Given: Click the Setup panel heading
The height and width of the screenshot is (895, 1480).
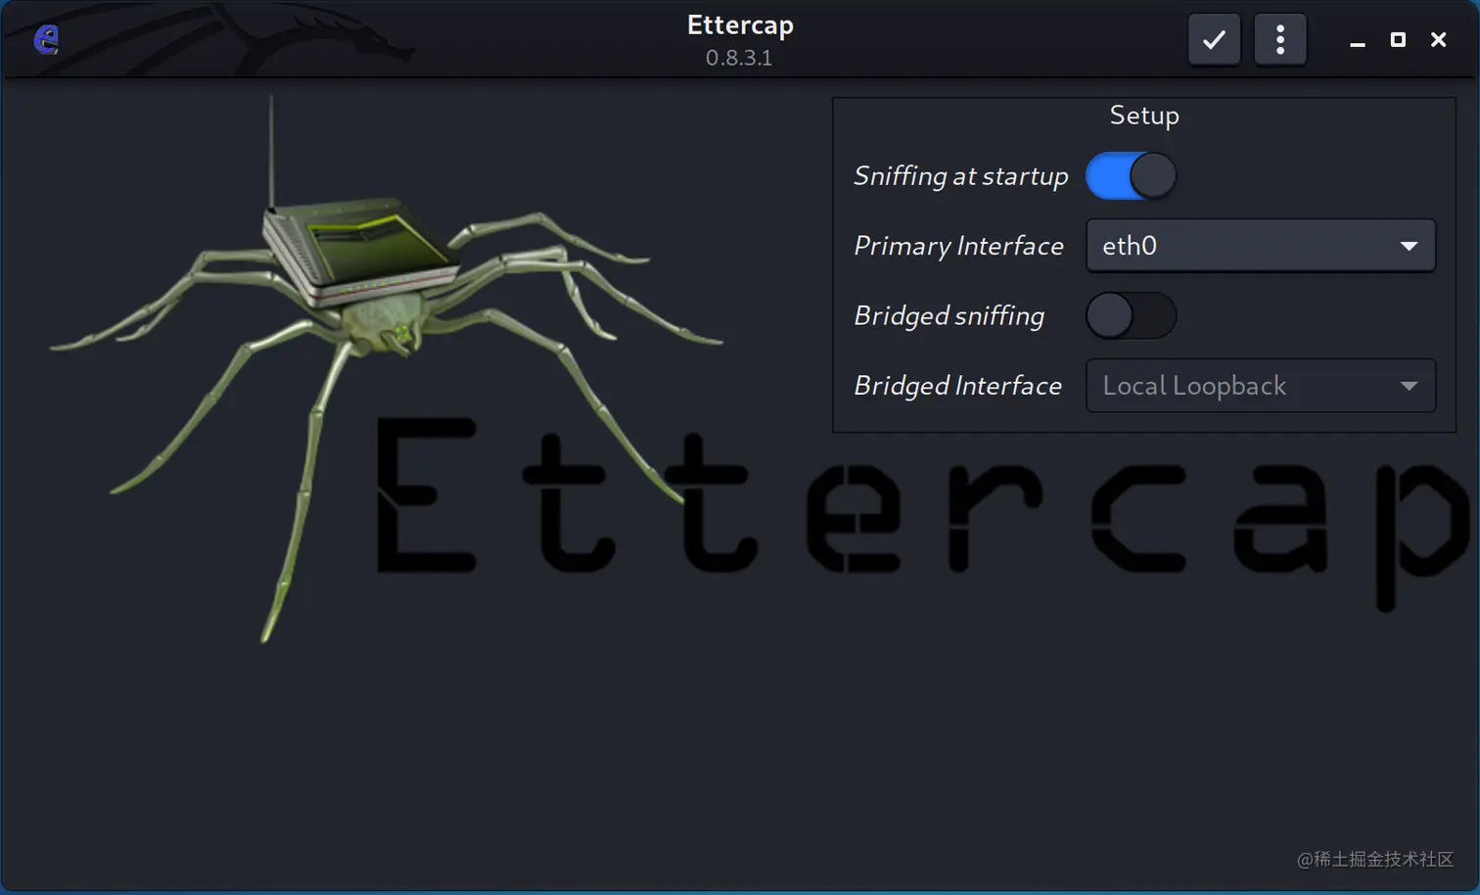Looking at the screenshot, I should tap(1143, 115).
